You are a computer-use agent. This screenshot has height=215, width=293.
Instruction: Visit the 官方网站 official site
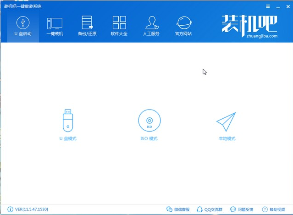point(183,26)
